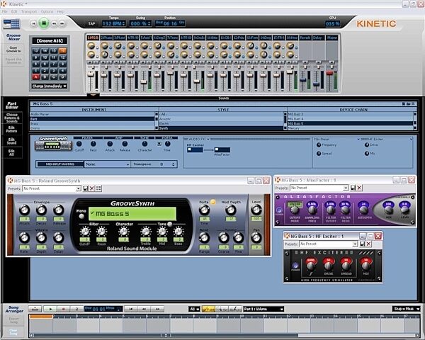Select groove pad 14
Viewport: 425px width, 340px height.
coord(45,51)
